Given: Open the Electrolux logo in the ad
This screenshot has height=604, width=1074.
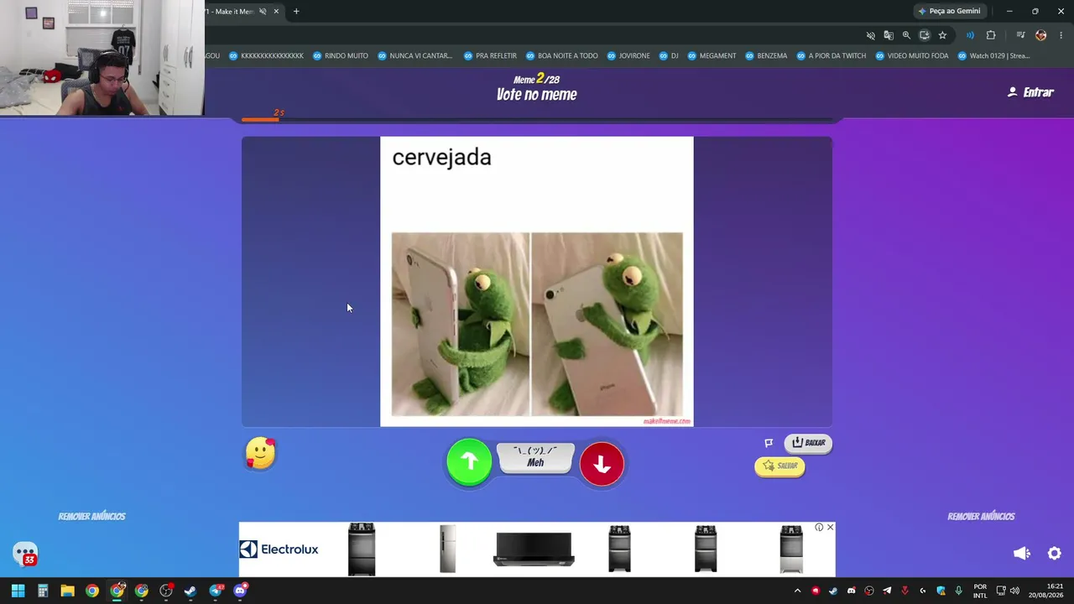Looking at the screenshot, I should coord(279,549).
